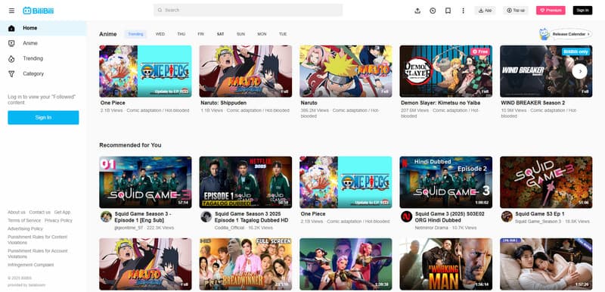Click the Top up button
The width and height of the screenshot is (605, 292).
click(x=516, y=11)
